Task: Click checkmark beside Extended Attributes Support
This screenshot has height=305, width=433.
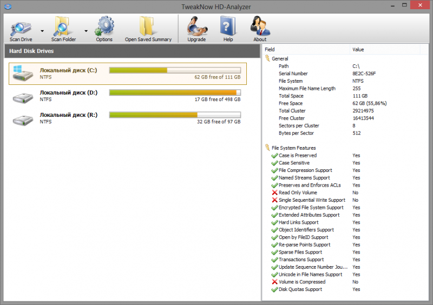Action: 274,215
